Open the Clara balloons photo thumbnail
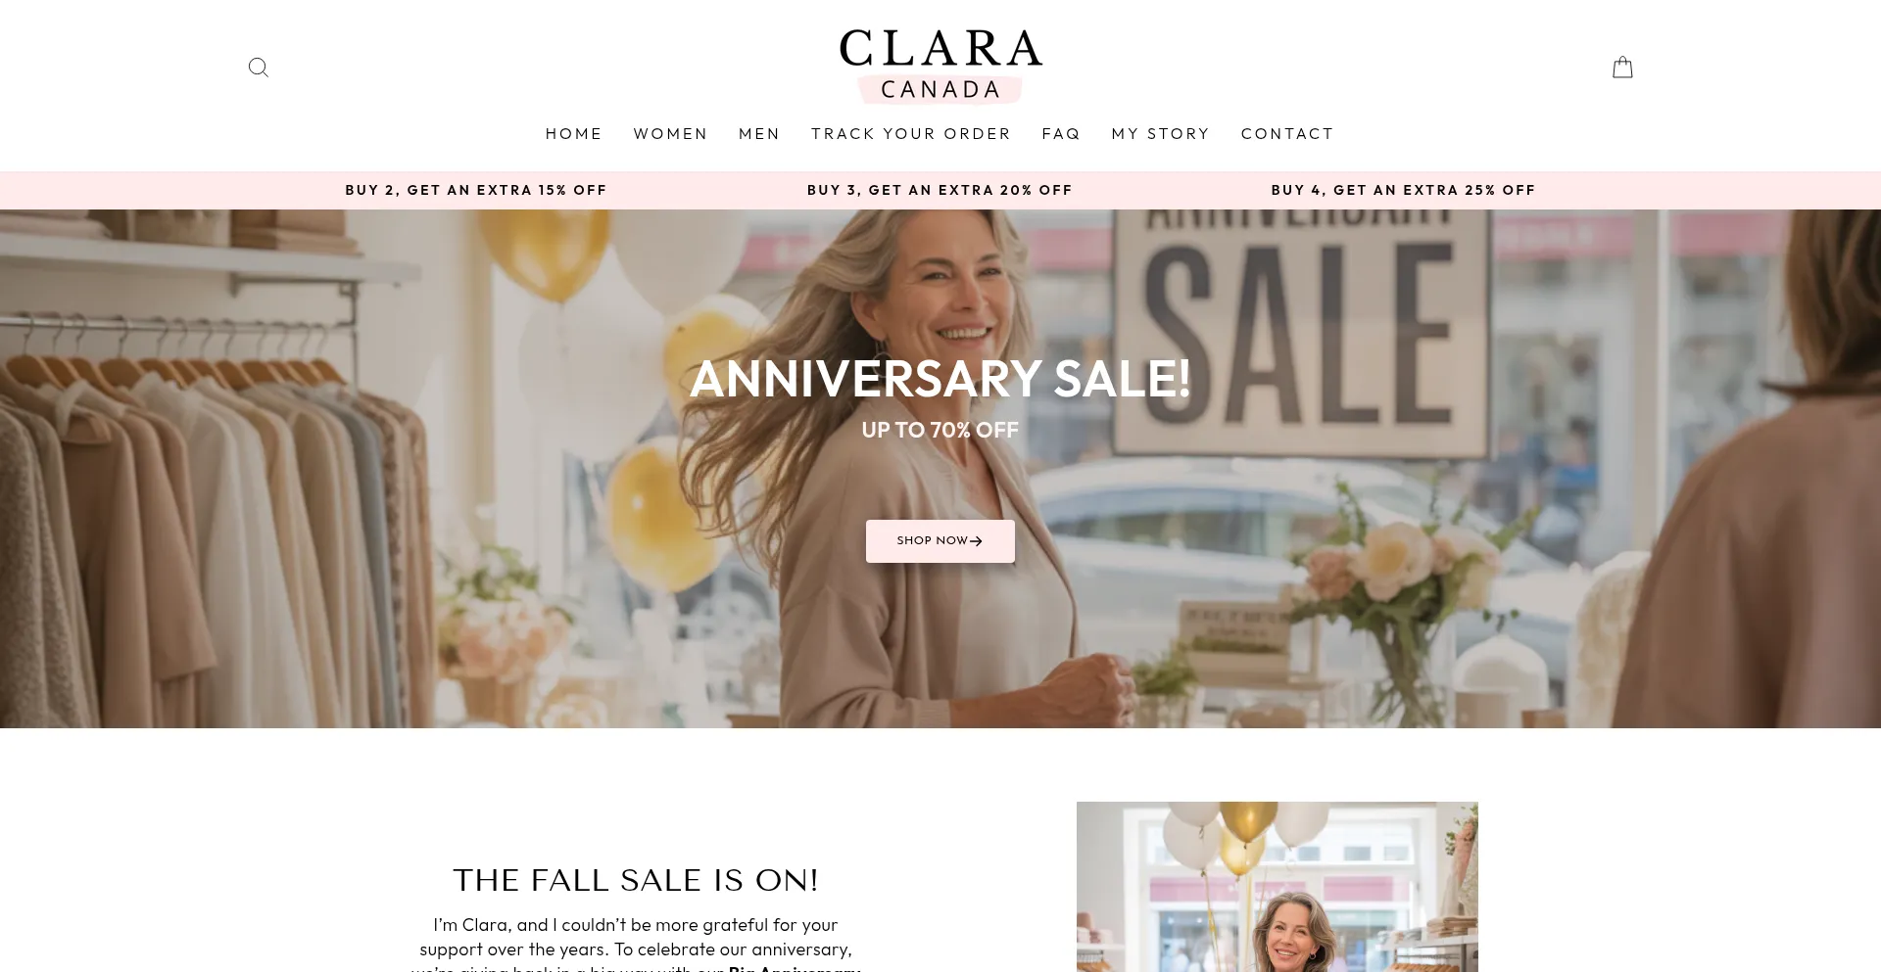Image resolution: width=1881 pixels, height=972 pixels. coord(1278,887)
